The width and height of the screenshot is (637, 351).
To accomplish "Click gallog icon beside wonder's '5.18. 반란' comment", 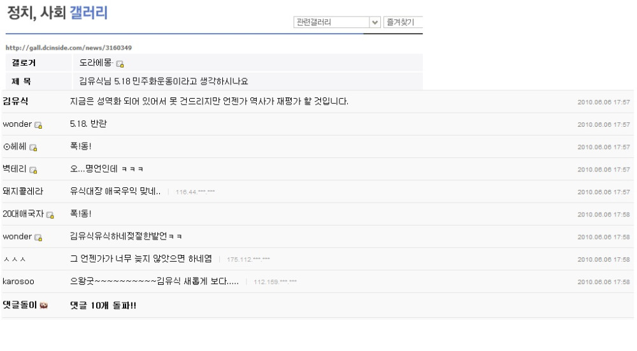I will [x=38, y=125].
